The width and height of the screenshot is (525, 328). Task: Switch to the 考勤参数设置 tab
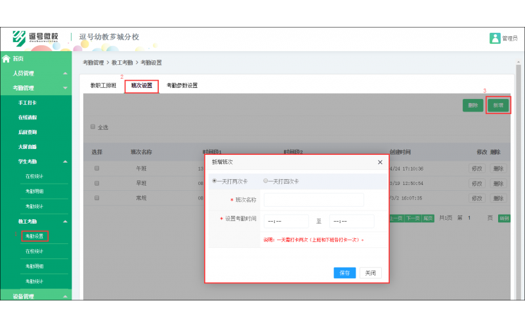[182, 85]
